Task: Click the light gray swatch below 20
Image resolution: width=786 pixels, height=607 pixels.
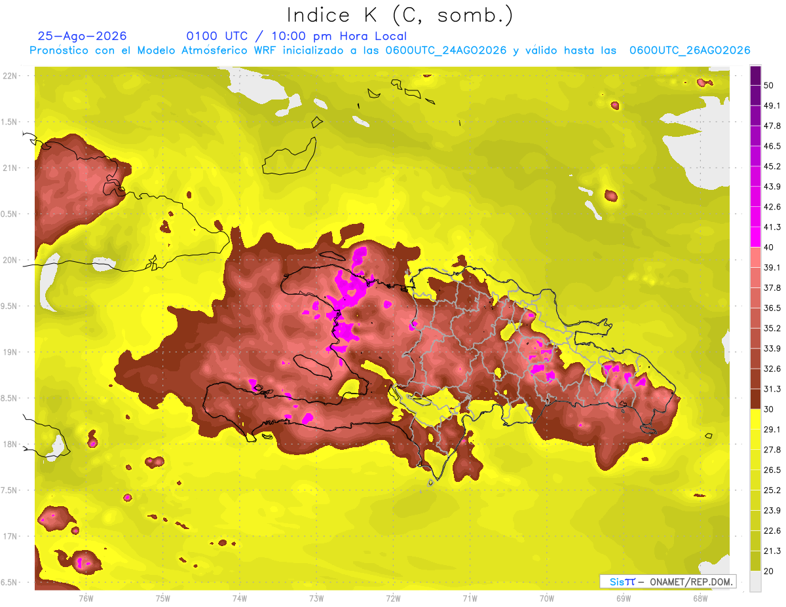Action: 755,581
